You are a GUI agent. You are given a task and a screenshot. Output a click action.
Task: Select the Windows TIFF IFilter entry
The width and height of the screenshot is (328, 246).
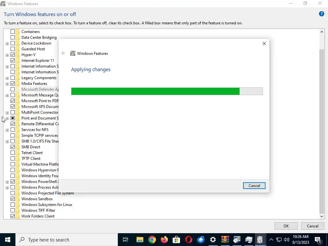click(38, 210)
